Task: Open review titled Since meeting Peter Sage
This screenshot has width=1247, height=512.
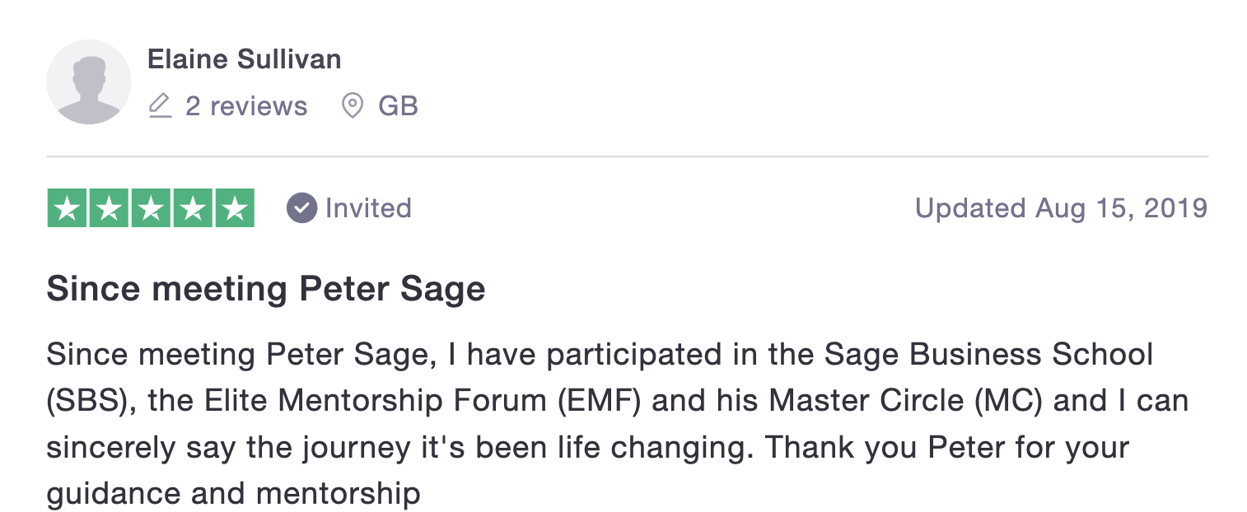Action: [x=266, y=289]
